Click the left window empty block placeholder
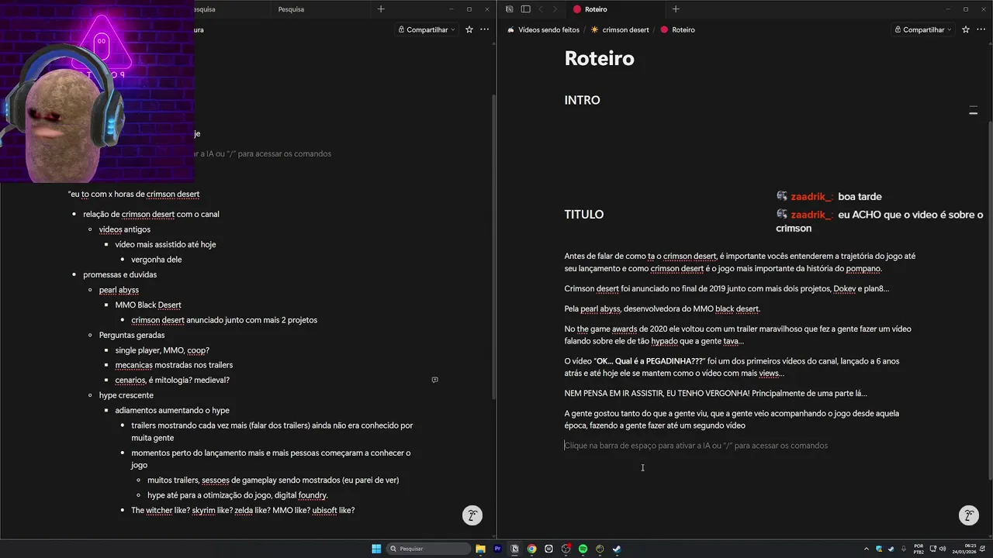The width and height of the screenshot is (993, 558). coord(264,153)
